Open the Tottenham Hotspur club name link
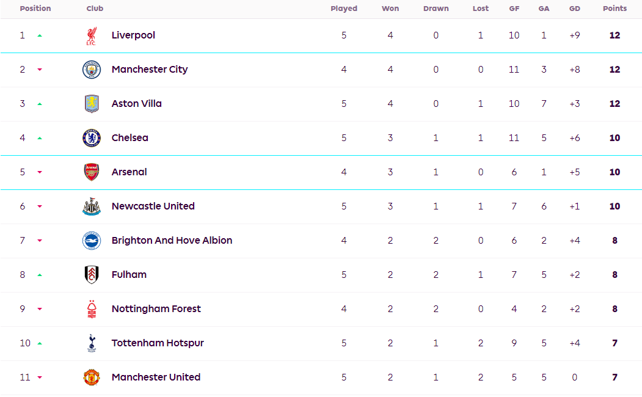The width and height of the screenshot is (642, 397). coord(158,343)
